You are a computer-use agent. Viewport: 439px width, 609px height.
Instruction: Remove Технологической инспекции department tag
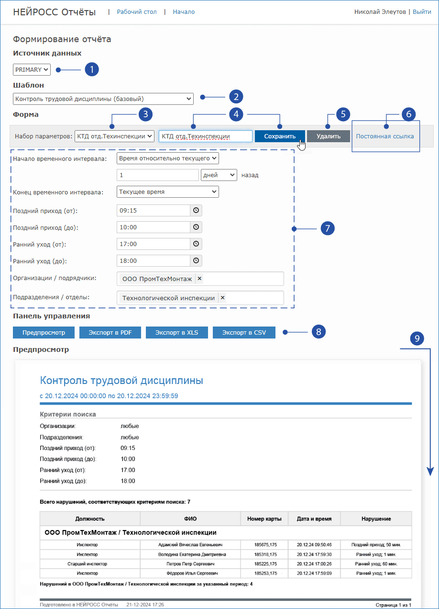tap(222, 298)
